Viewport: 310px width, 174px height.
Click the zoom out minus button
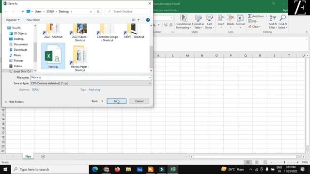point(271,162)
